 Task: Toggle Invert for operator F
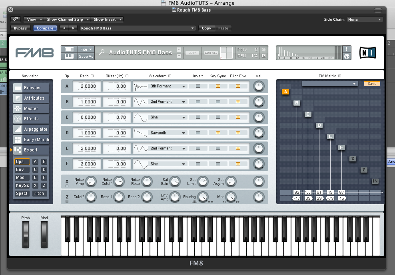click(x=198, y=164)
